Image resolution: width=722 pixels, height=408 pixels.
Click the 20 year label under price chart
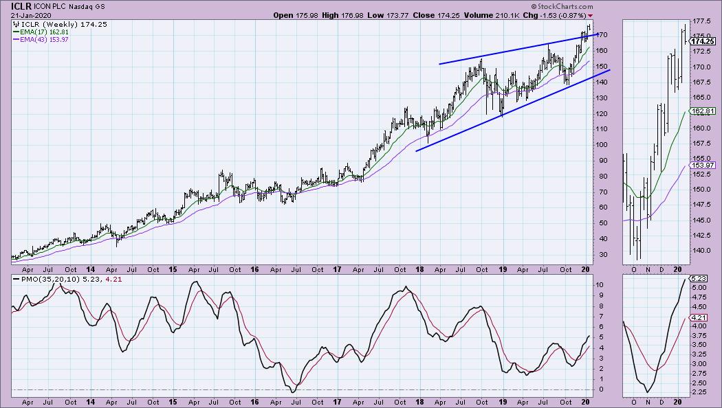pos(586,270)
